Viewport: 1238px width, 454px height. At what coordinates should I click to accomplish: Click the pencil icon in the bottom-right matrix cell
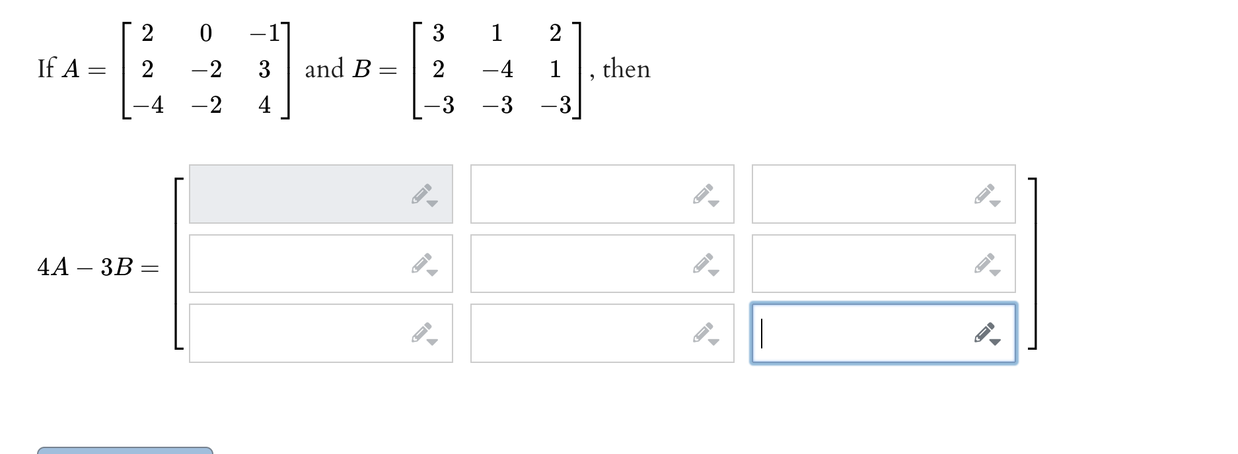[984, 333]
